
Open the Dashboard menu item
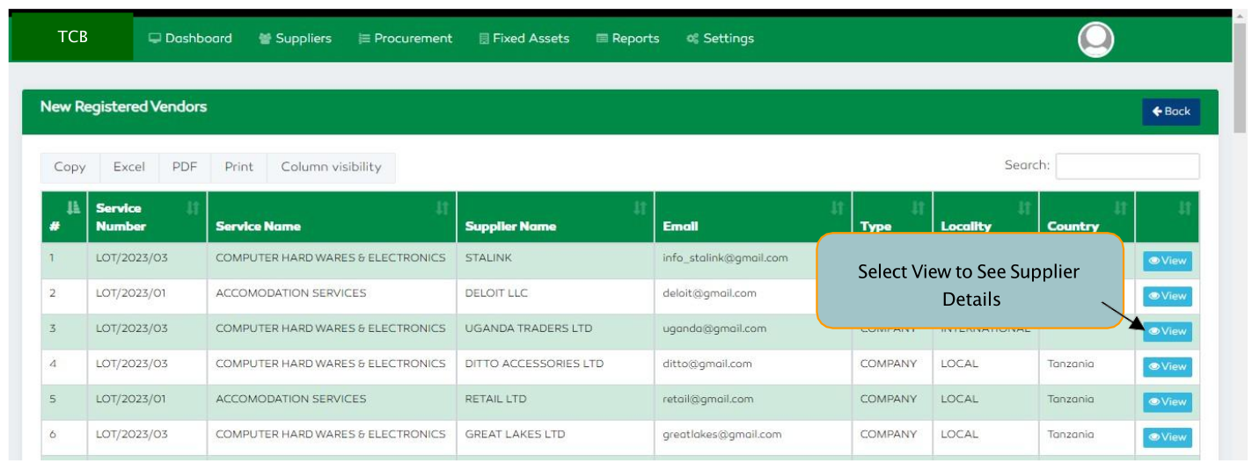(x=190, y=39)
